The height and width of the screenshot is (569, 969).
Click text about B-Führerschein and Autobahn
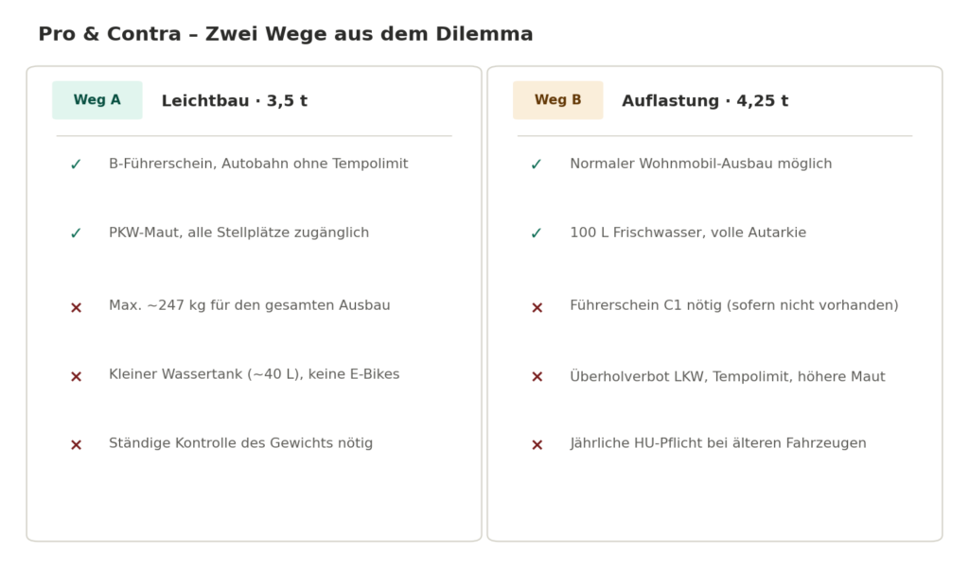pyautogui.click(x=258, y=164)
